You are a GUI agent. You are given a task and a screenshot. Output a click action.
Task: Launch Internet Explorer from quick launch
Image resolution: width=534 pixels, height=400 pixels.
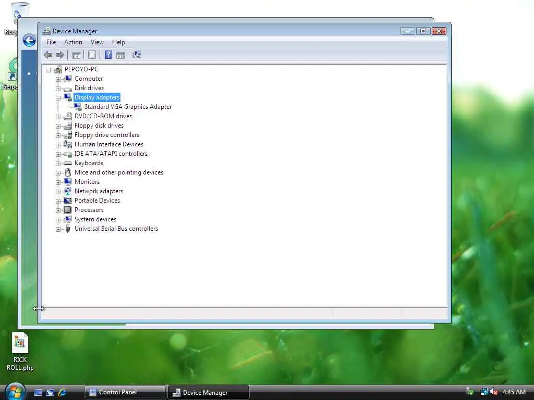click(x=62, y=392)
